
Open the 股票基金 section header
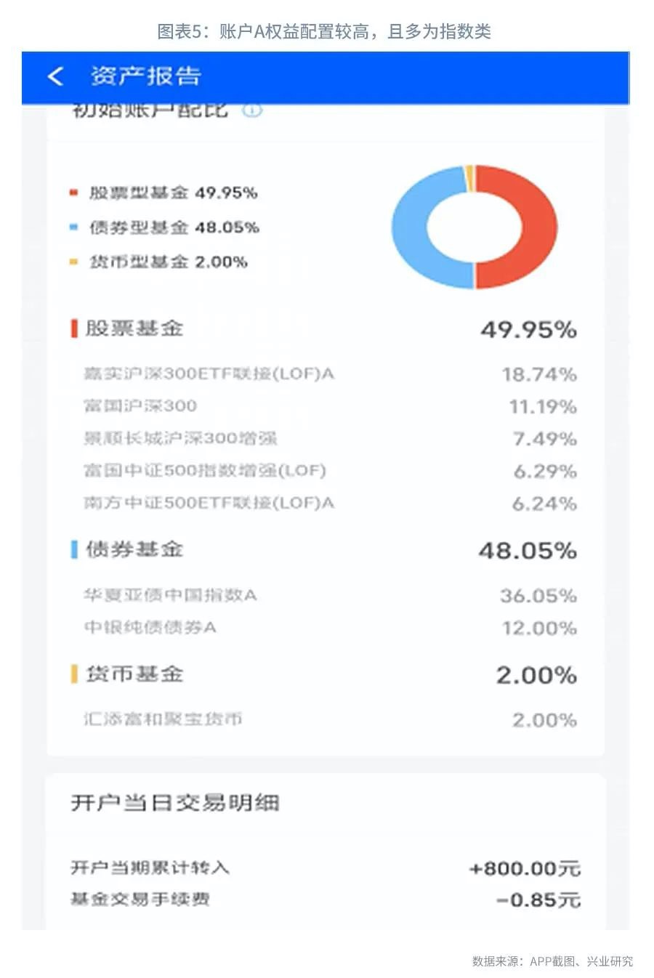pyautogui.click(x=134, y=328)
